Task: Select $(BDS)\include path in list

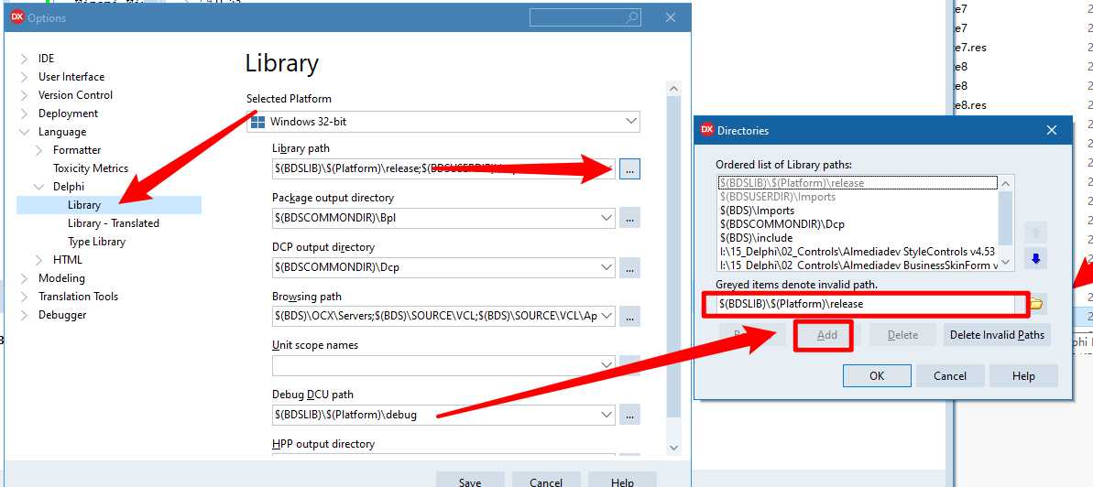Action: [858, 238]
